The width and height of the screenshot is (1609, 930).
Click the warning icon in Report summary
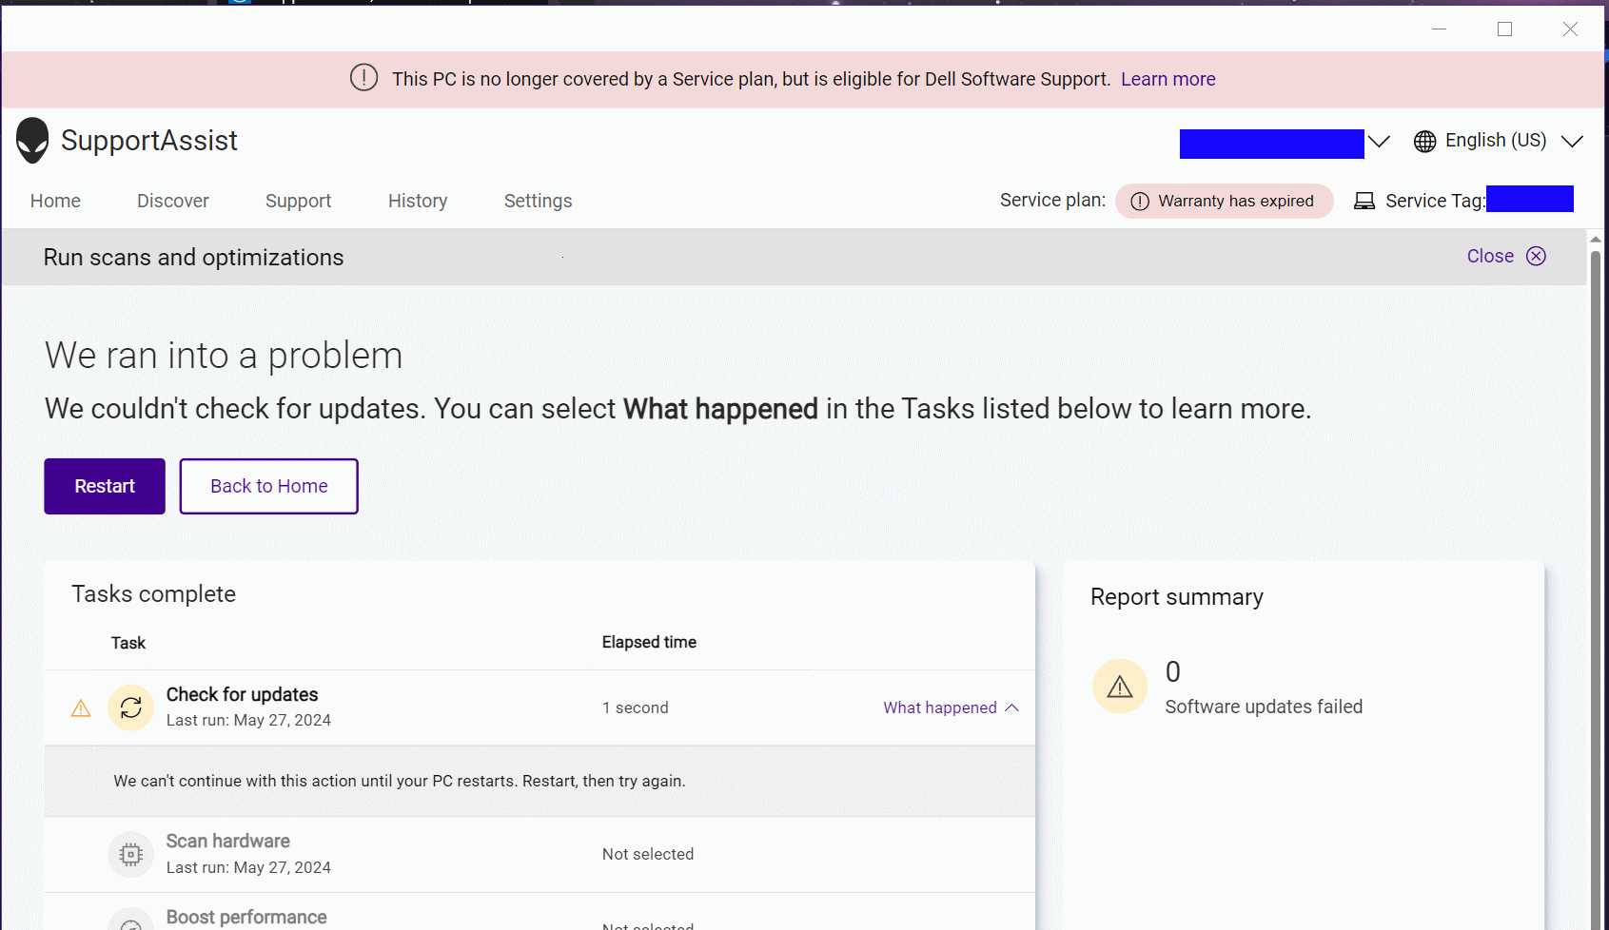[x=1119, y=686]
